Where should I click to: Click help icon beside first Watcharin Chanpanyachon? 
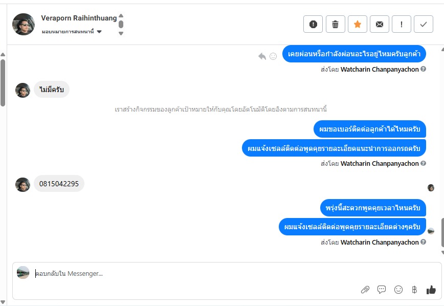pos(424,69)
